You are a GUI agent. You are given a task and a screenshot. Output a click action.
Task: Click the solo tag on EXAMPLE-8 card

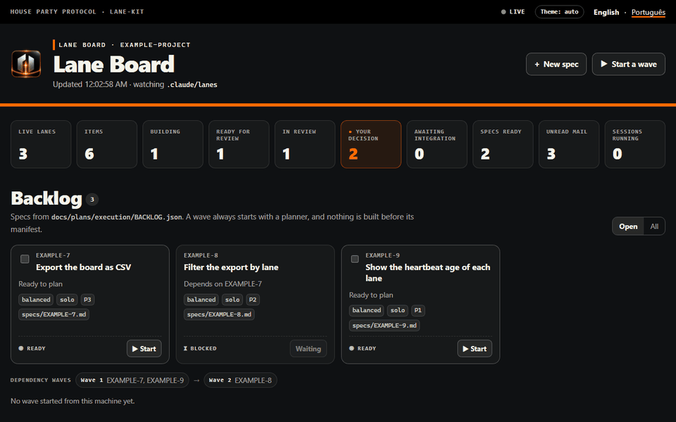click(x=232, y=300)
